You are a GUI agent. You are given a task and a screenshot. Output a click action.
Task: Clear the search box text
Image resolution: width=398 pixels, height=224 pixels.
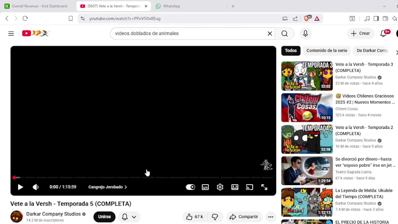270,33
